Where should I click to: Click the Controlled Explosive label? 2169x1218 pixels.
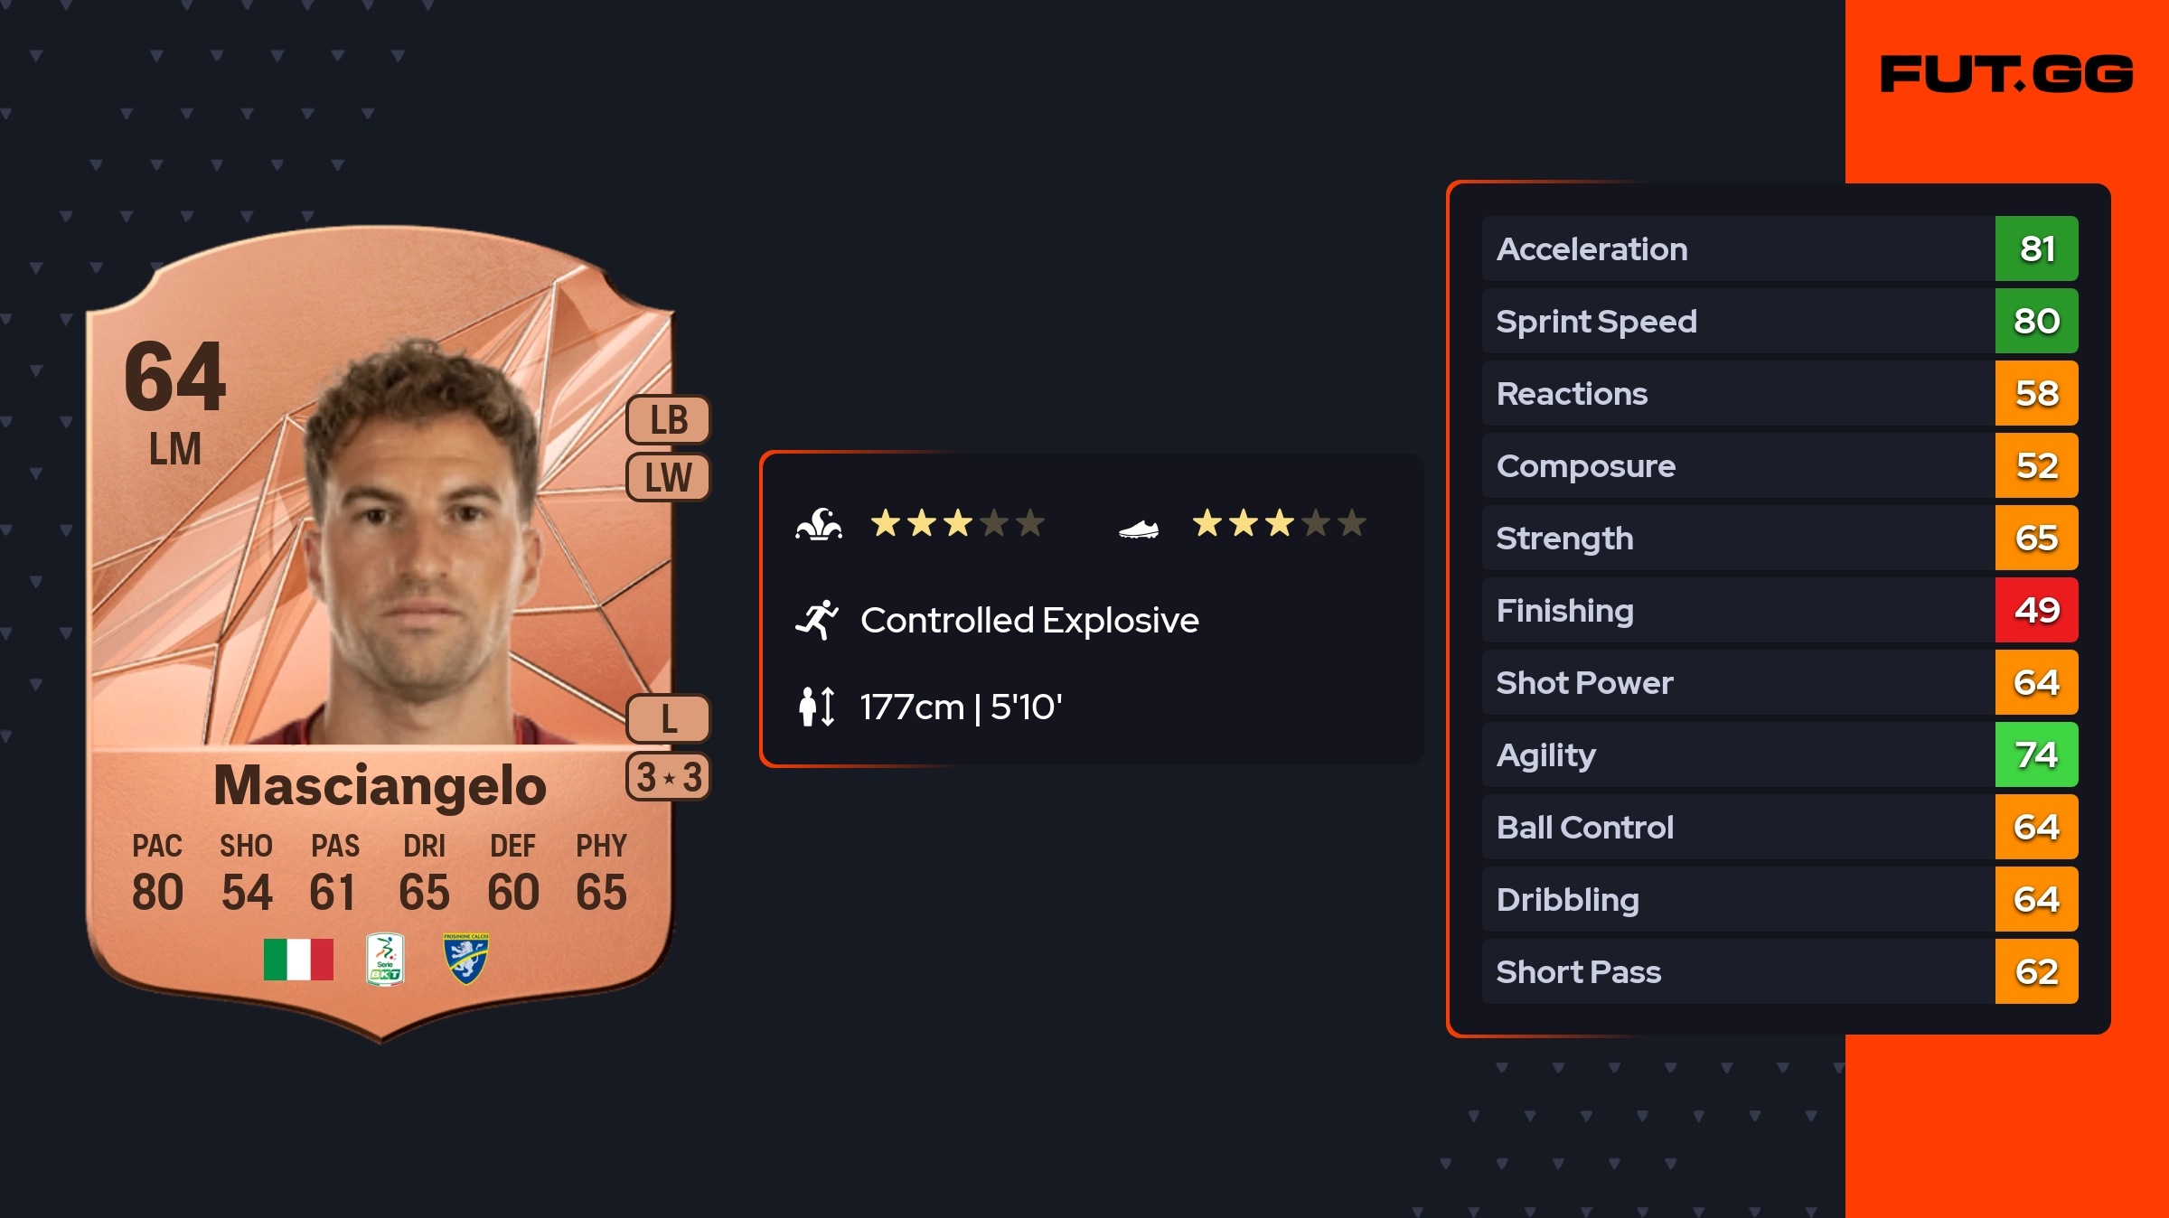point(1029,620)
